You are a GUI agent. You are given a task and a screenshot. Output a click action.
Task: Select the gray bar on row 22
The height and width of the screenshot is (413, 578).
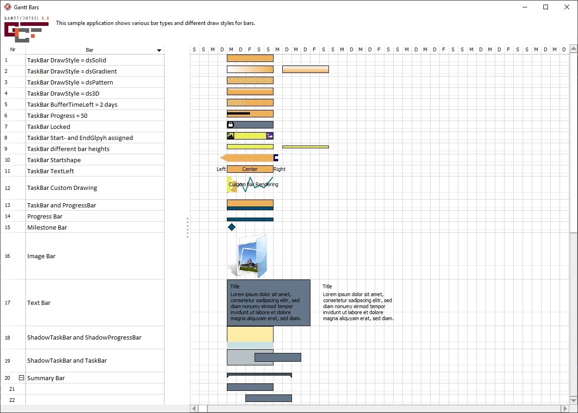point(268,398)
